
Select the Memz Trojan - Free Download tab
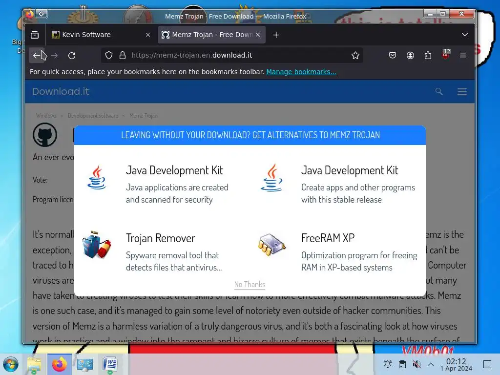pyautogui.click(x=211, y=35)
